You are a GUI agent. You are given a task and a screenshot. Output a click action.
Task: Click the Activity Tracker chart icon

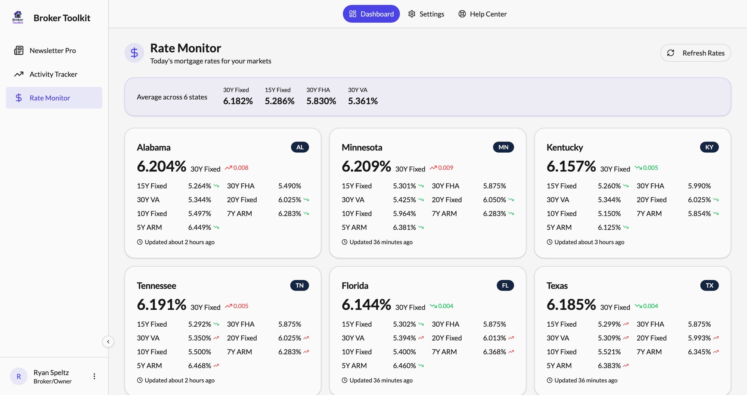tap(19, 74)
